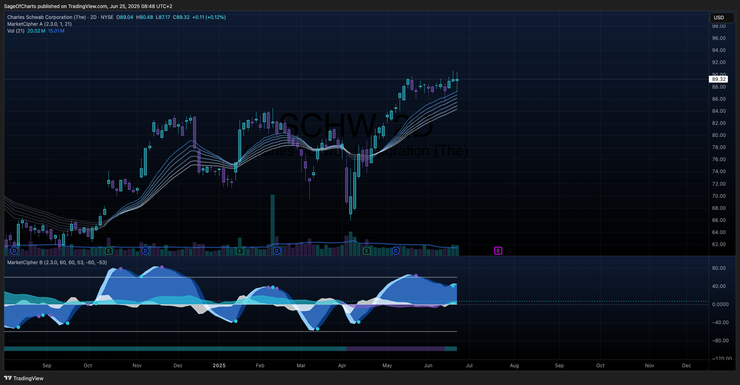Click the earliest dividend D marker at chart start
Image resolution: width=740 pixels, height=385 pixels.
[15, 251]
